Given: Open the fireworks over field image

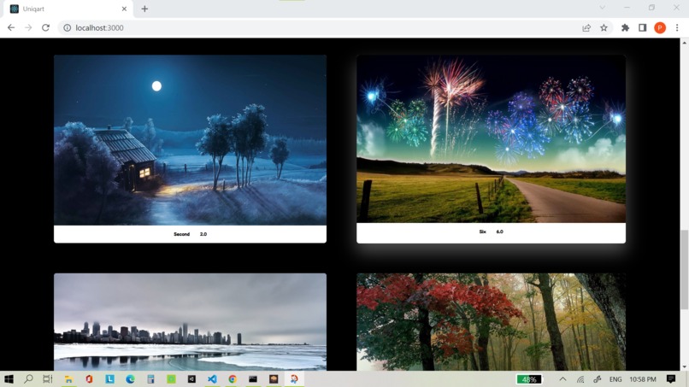Looking at the screenshot, I should (492, 138).
